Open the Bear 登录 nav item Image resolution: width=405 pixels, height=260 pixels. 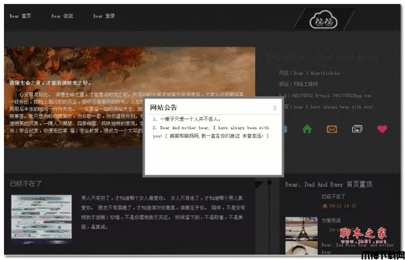[104, 16]
